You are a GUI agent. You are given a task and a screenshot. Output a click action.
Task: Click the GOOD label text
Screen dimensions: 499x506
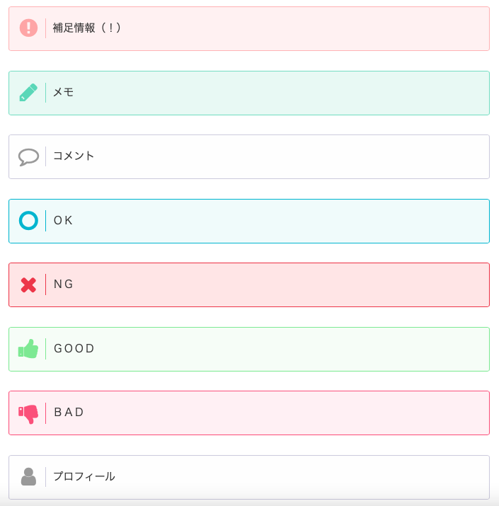[74, 349]
